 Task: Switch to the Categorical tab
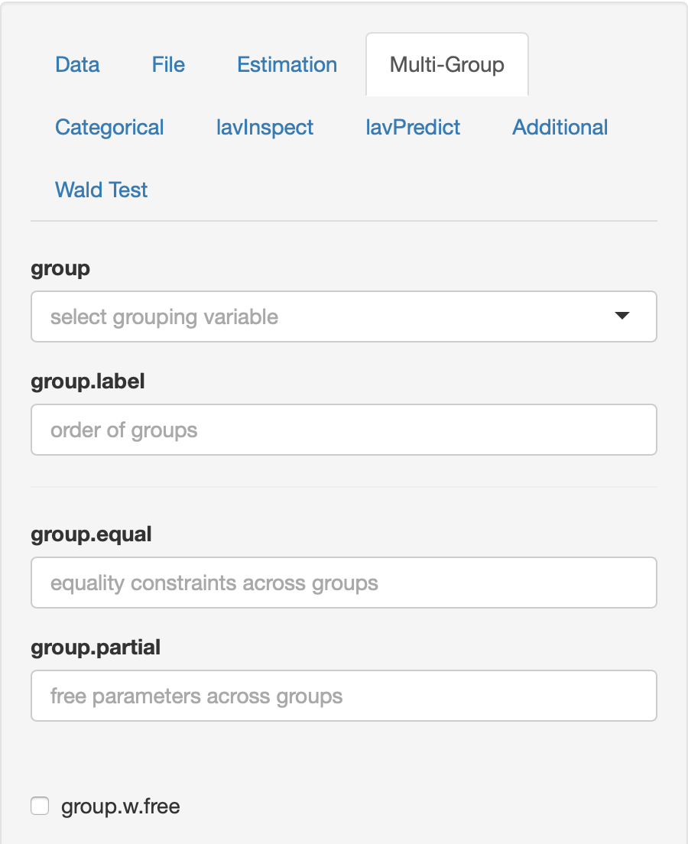109,128
